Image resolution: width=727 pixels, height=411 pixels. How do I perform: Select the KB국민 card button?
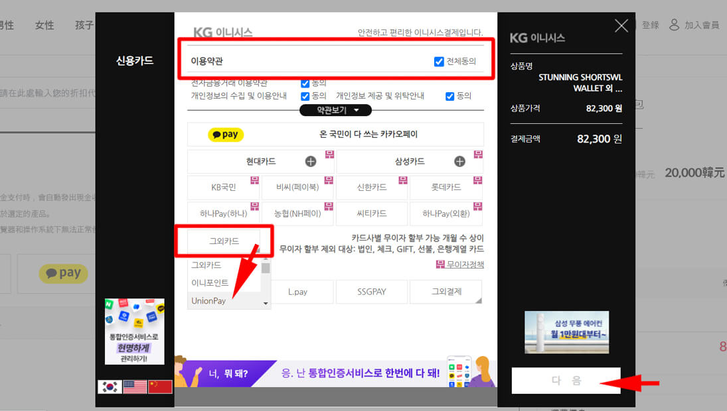coord(224,188)
